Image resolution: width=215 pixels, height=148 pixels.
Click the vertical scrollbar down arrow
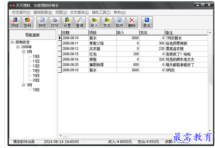coord(210,131)
